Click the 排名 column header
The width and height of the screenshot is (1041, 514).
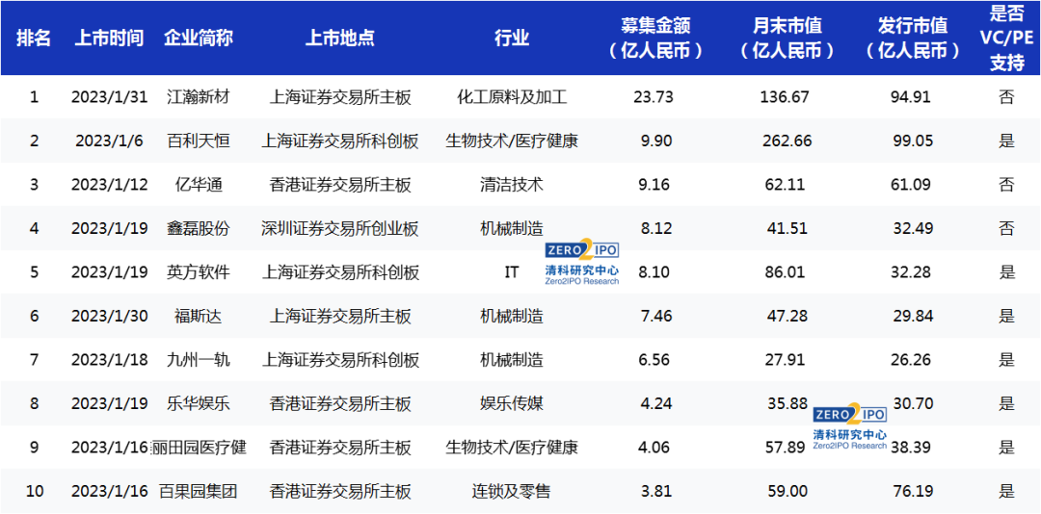34,39
